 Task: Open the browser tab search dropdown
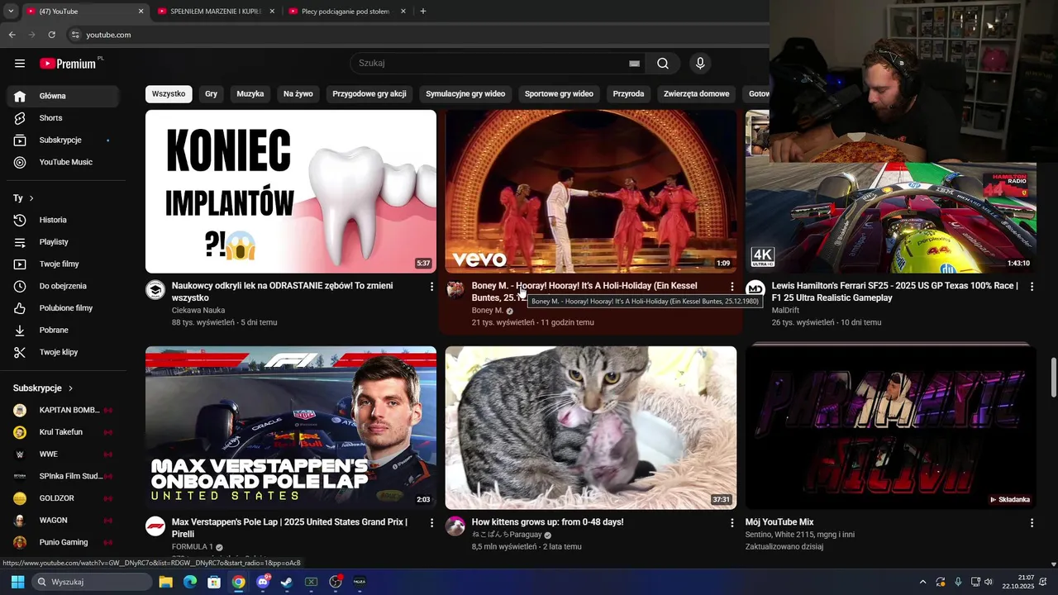[11, 12]
